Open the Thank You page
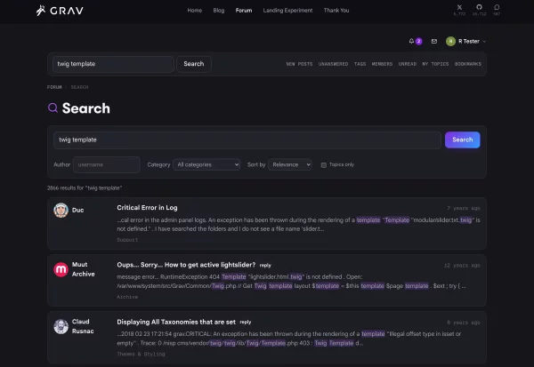Screen dimensions: 534x367 (x=336, y=11)
